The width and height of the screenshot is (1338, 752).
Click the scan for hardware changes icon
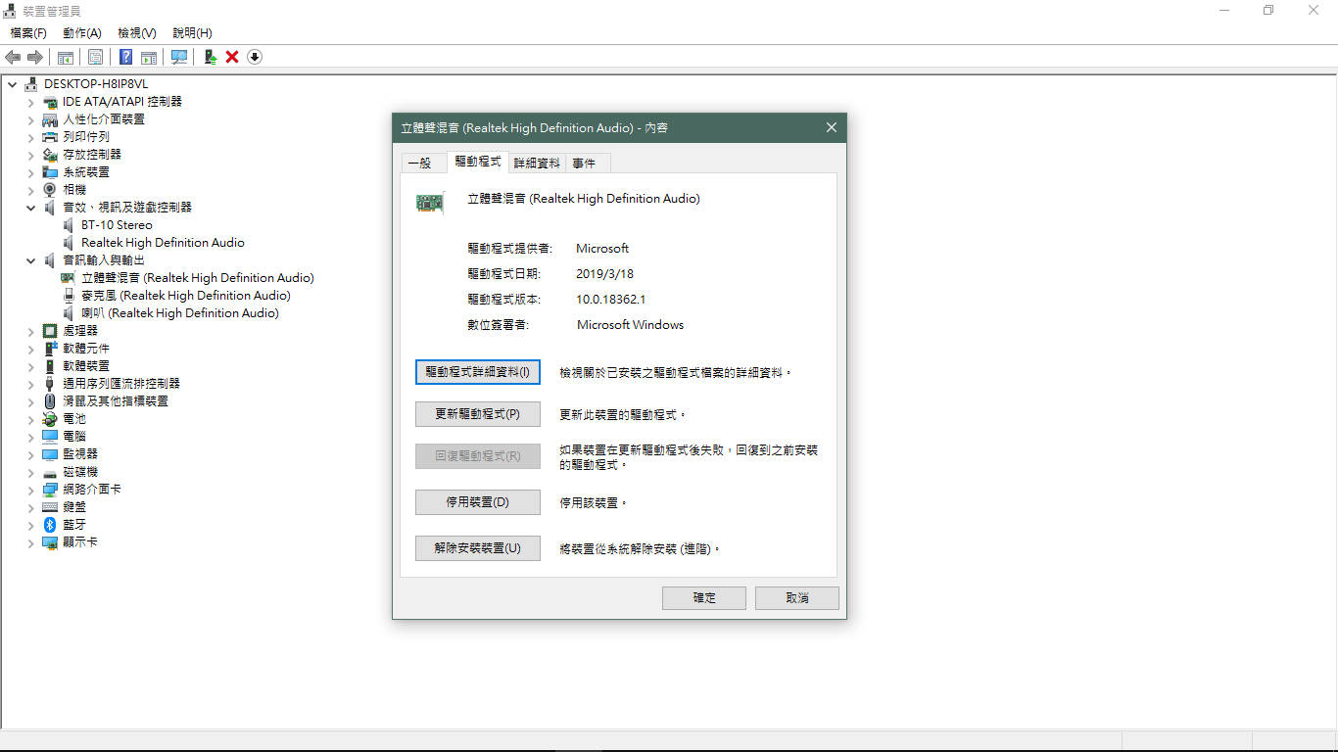coord(179,57)
